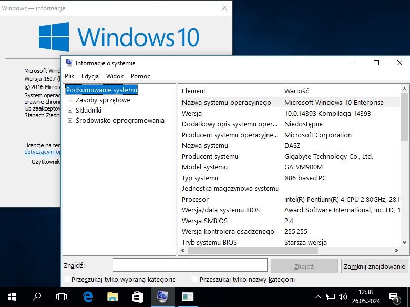The image size is (410, 307).
Task: Open the Plik menu
Action: pos(70,76)
